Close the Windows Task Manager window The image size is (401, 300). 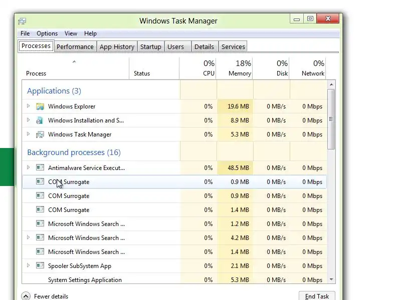click(x=328, y=18)
